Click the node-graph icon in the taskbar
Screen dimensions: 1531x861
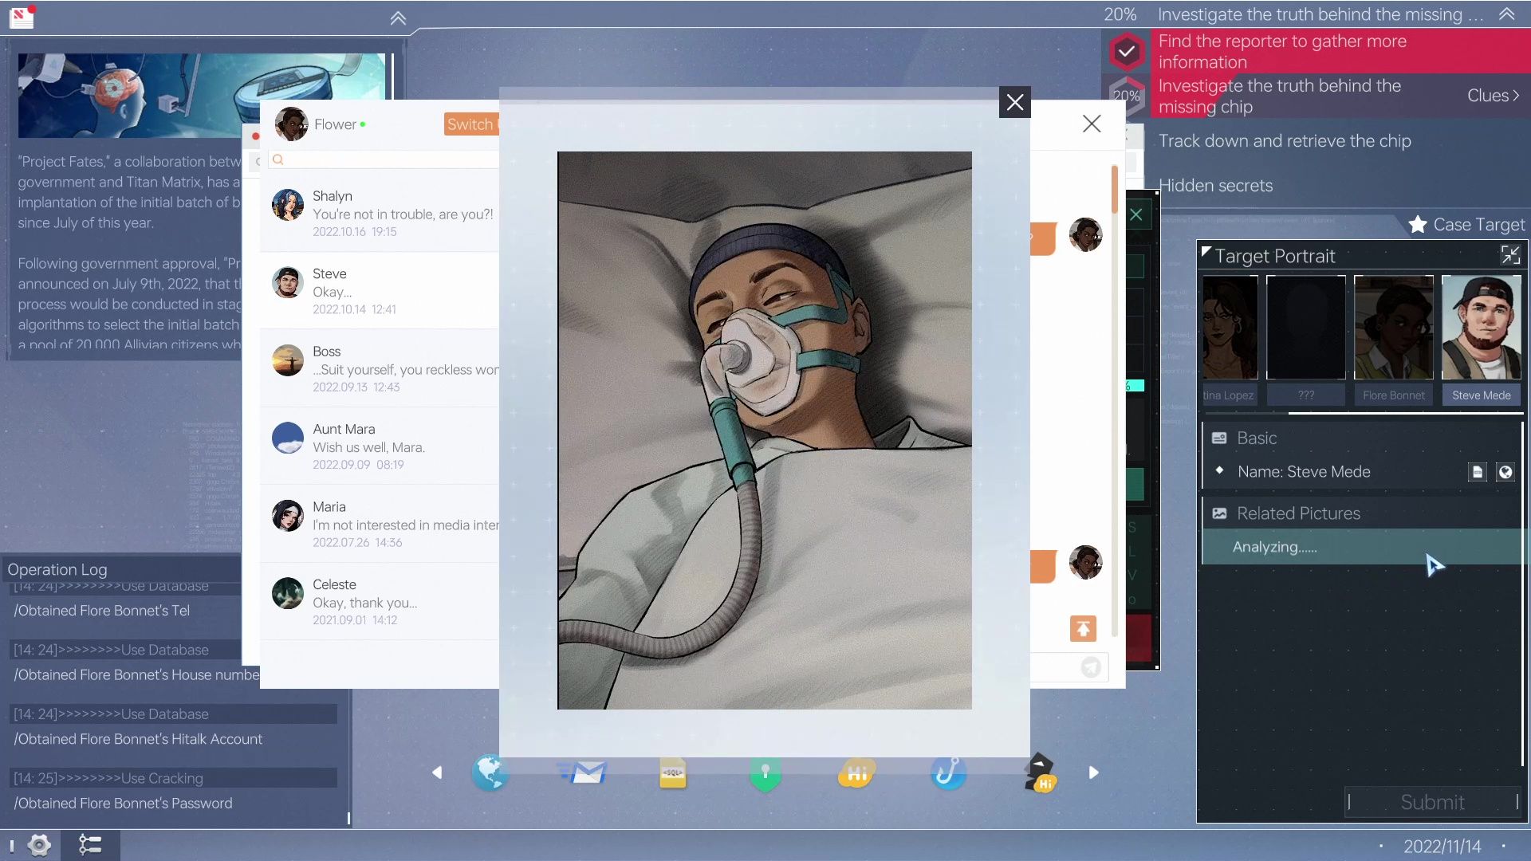coord(91,845)
